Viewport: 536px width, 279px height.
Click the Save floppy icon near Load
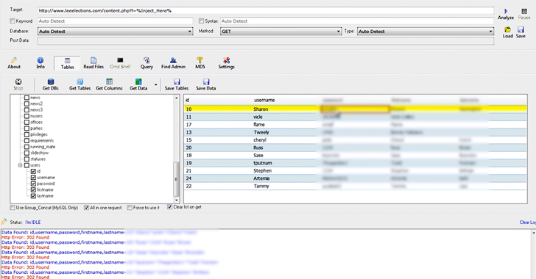coord(521,29)
